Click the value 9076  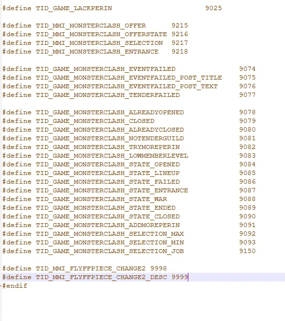(248, 86)
